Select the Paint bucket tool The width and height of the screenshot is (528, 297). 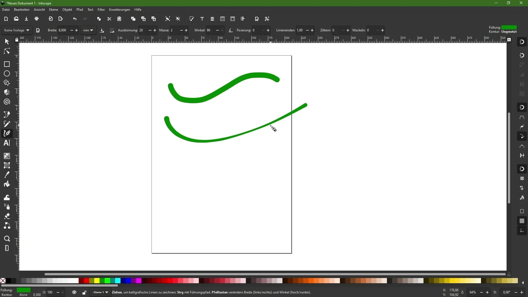(7, 184)
